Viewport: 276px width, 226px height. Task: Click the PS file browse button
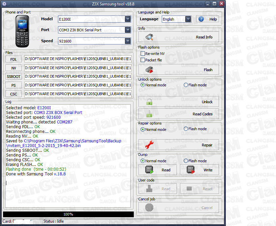click(13, 85)
